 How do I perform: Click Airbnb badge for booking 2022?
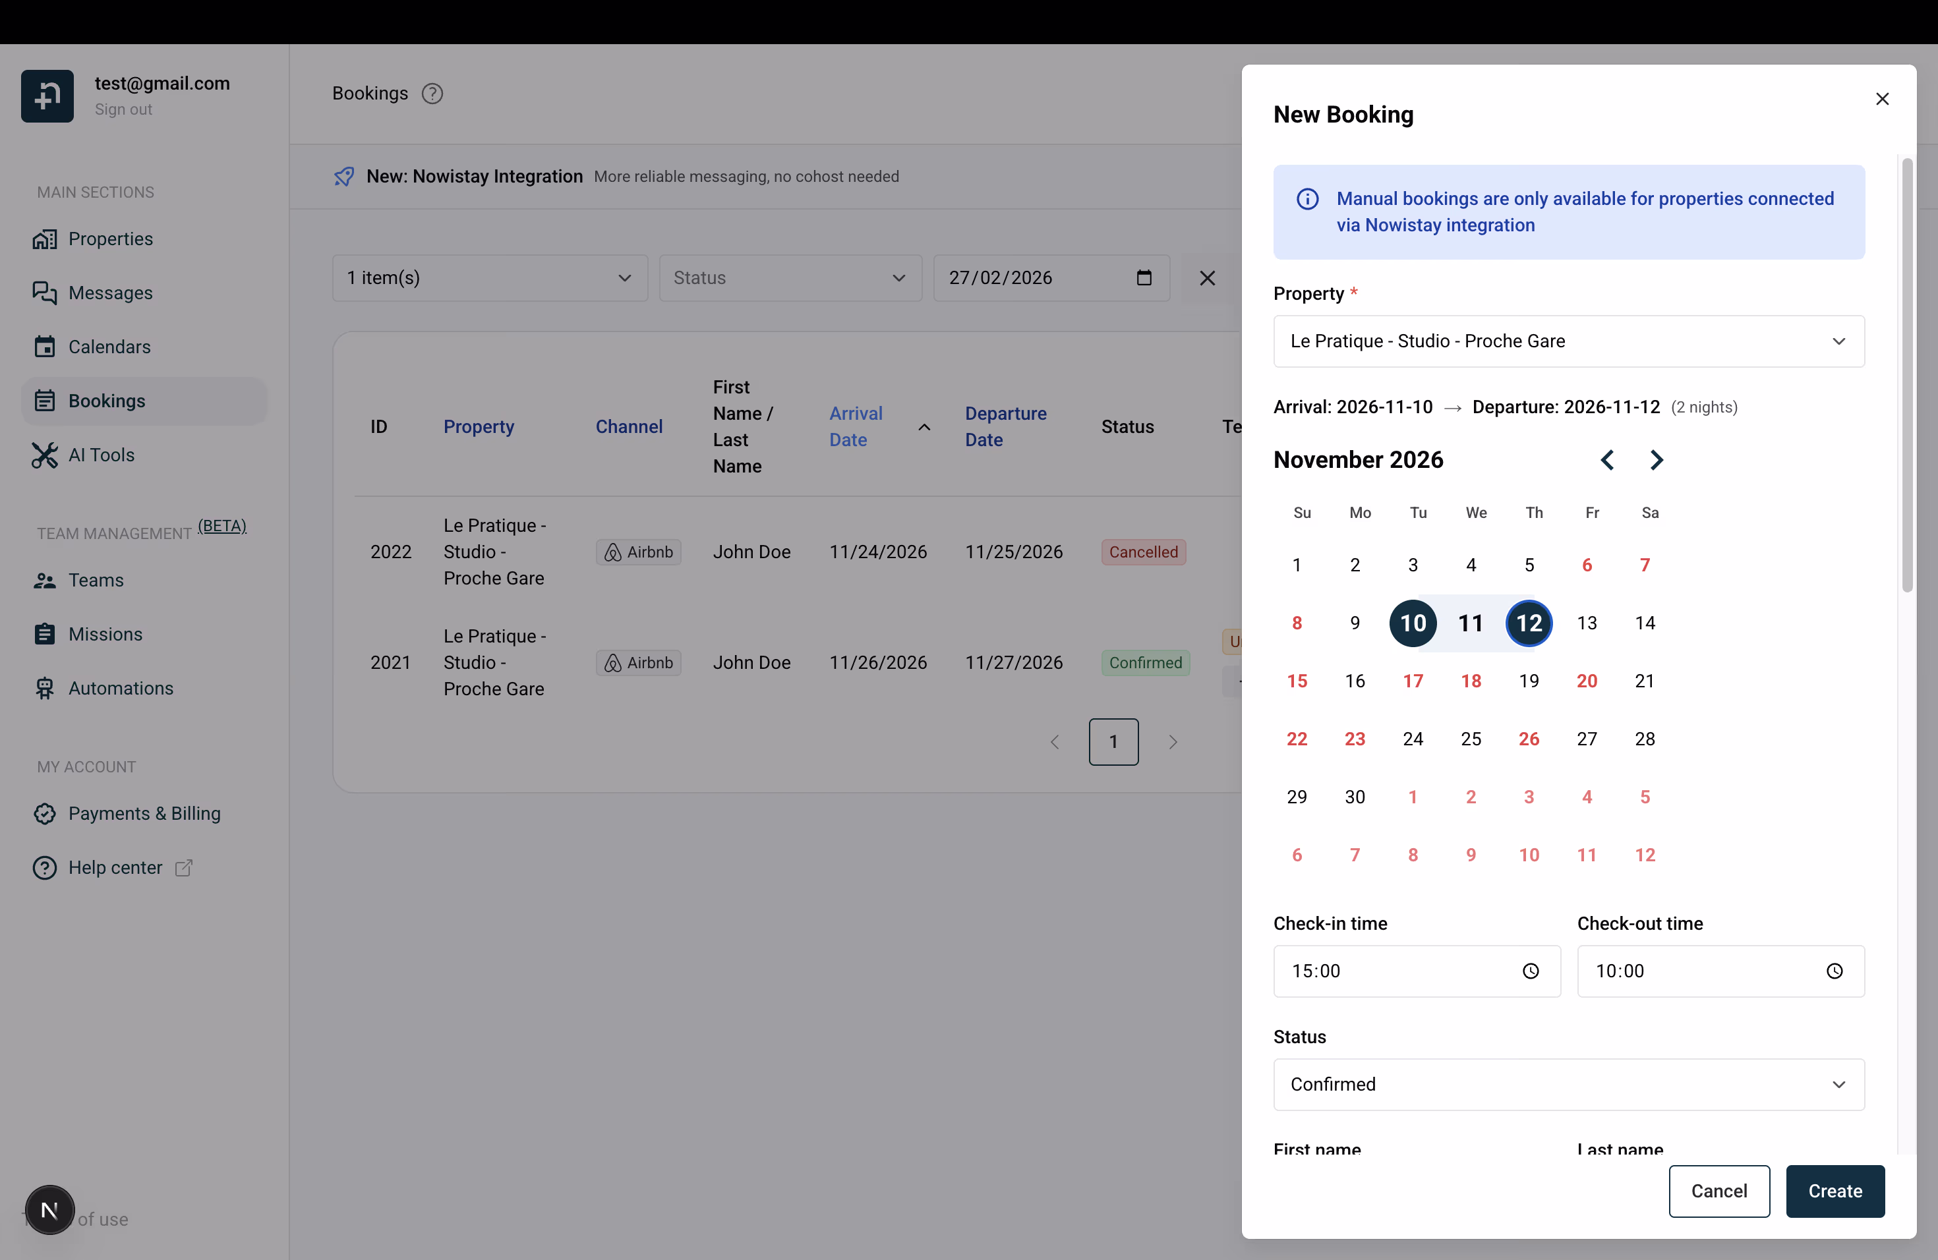[638, 553]
